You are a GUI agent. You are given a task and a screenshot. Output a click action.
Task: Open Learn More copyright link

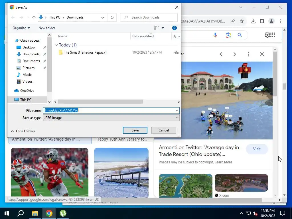(x=223, y=162)
